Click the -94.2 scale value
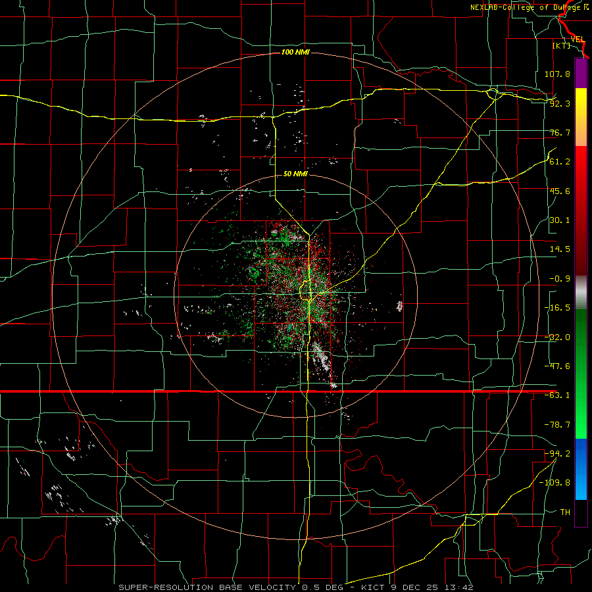The height and width of the screenshot is (592, 592). point(557,453)
